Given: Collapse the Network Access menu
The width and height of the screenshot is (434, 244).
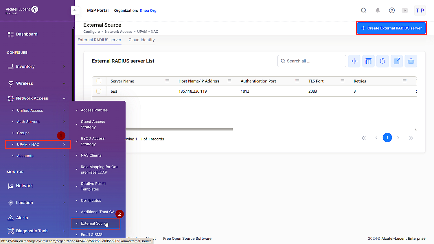Looking at the screenshot, I should click(x=37, y=98).
